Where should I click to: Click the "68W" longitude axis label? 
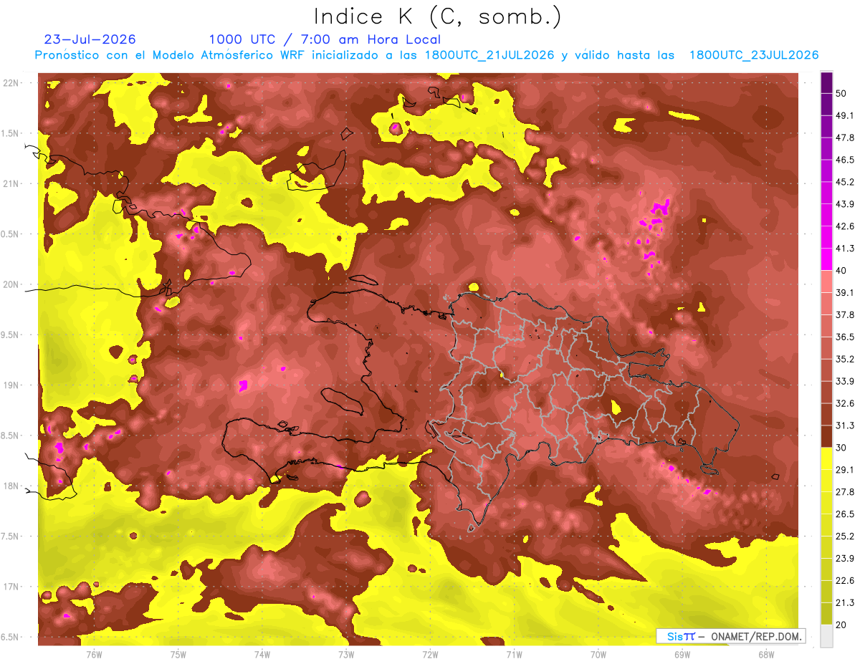[766, 654]
